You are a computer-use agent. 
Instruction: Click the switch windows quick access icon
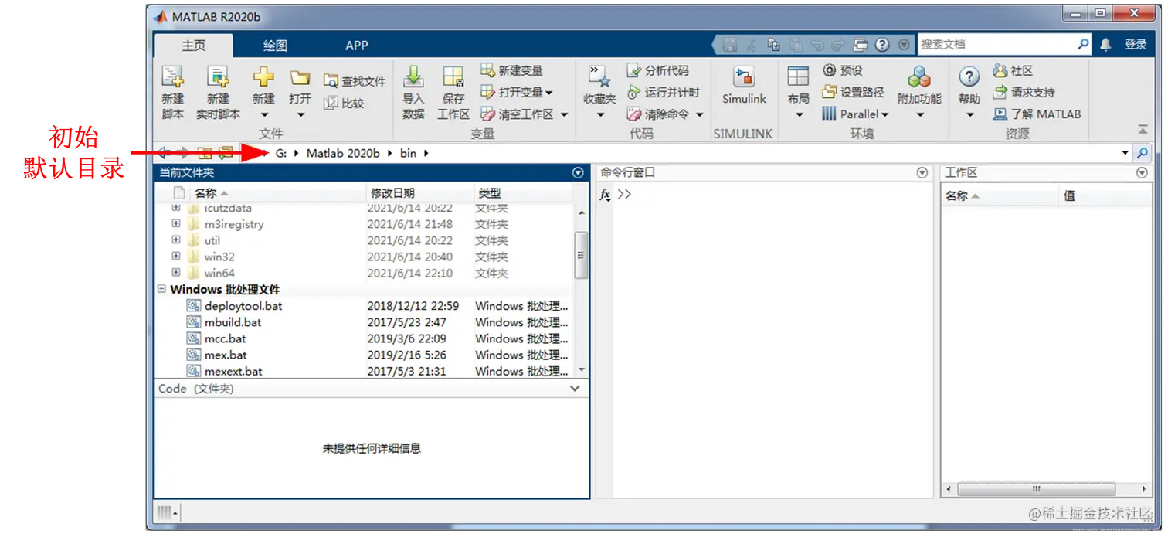coord(861,45)
